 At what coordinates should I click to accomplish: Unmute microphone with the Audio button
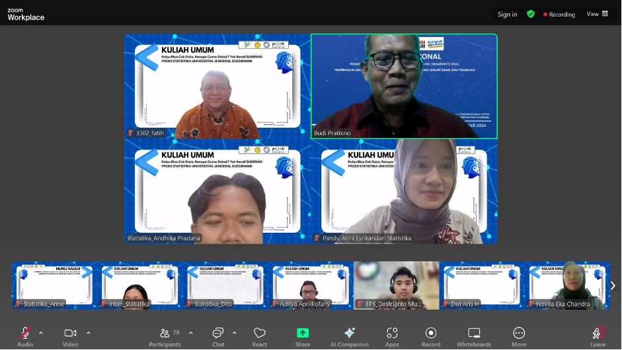[25, 336]
